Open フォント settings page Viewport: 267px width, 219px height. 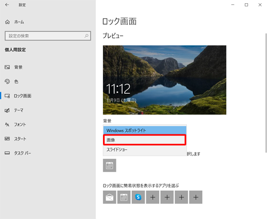(x=20, y=125)
